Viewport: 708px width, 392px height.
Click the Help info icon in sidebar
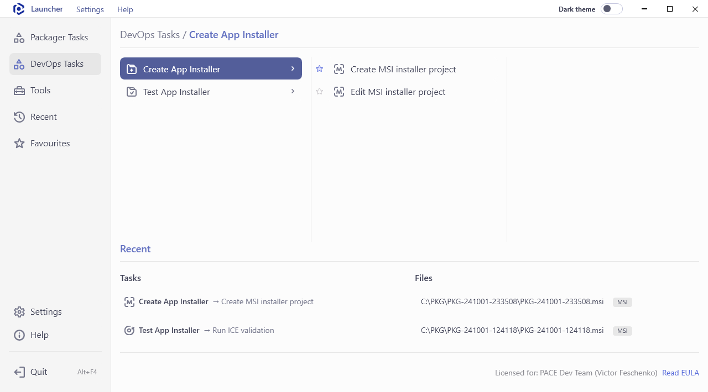(x=19, y=335)
